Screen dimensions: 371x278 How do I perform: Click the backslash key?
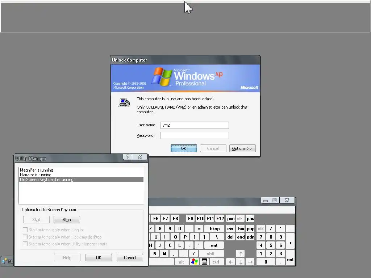pos(216,237)
